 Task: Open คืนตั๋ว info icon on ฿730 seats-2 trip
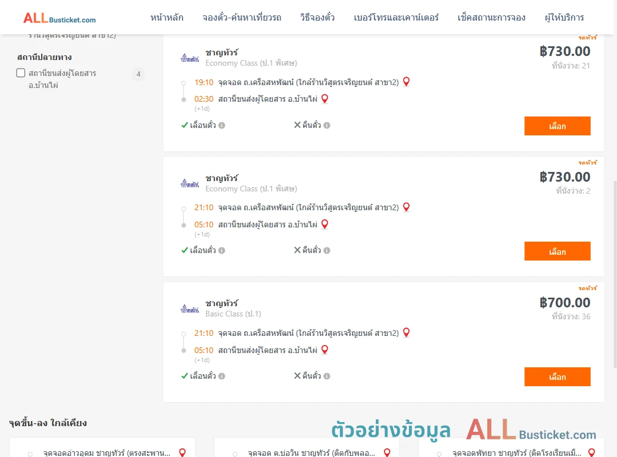[x=327, y=250]
